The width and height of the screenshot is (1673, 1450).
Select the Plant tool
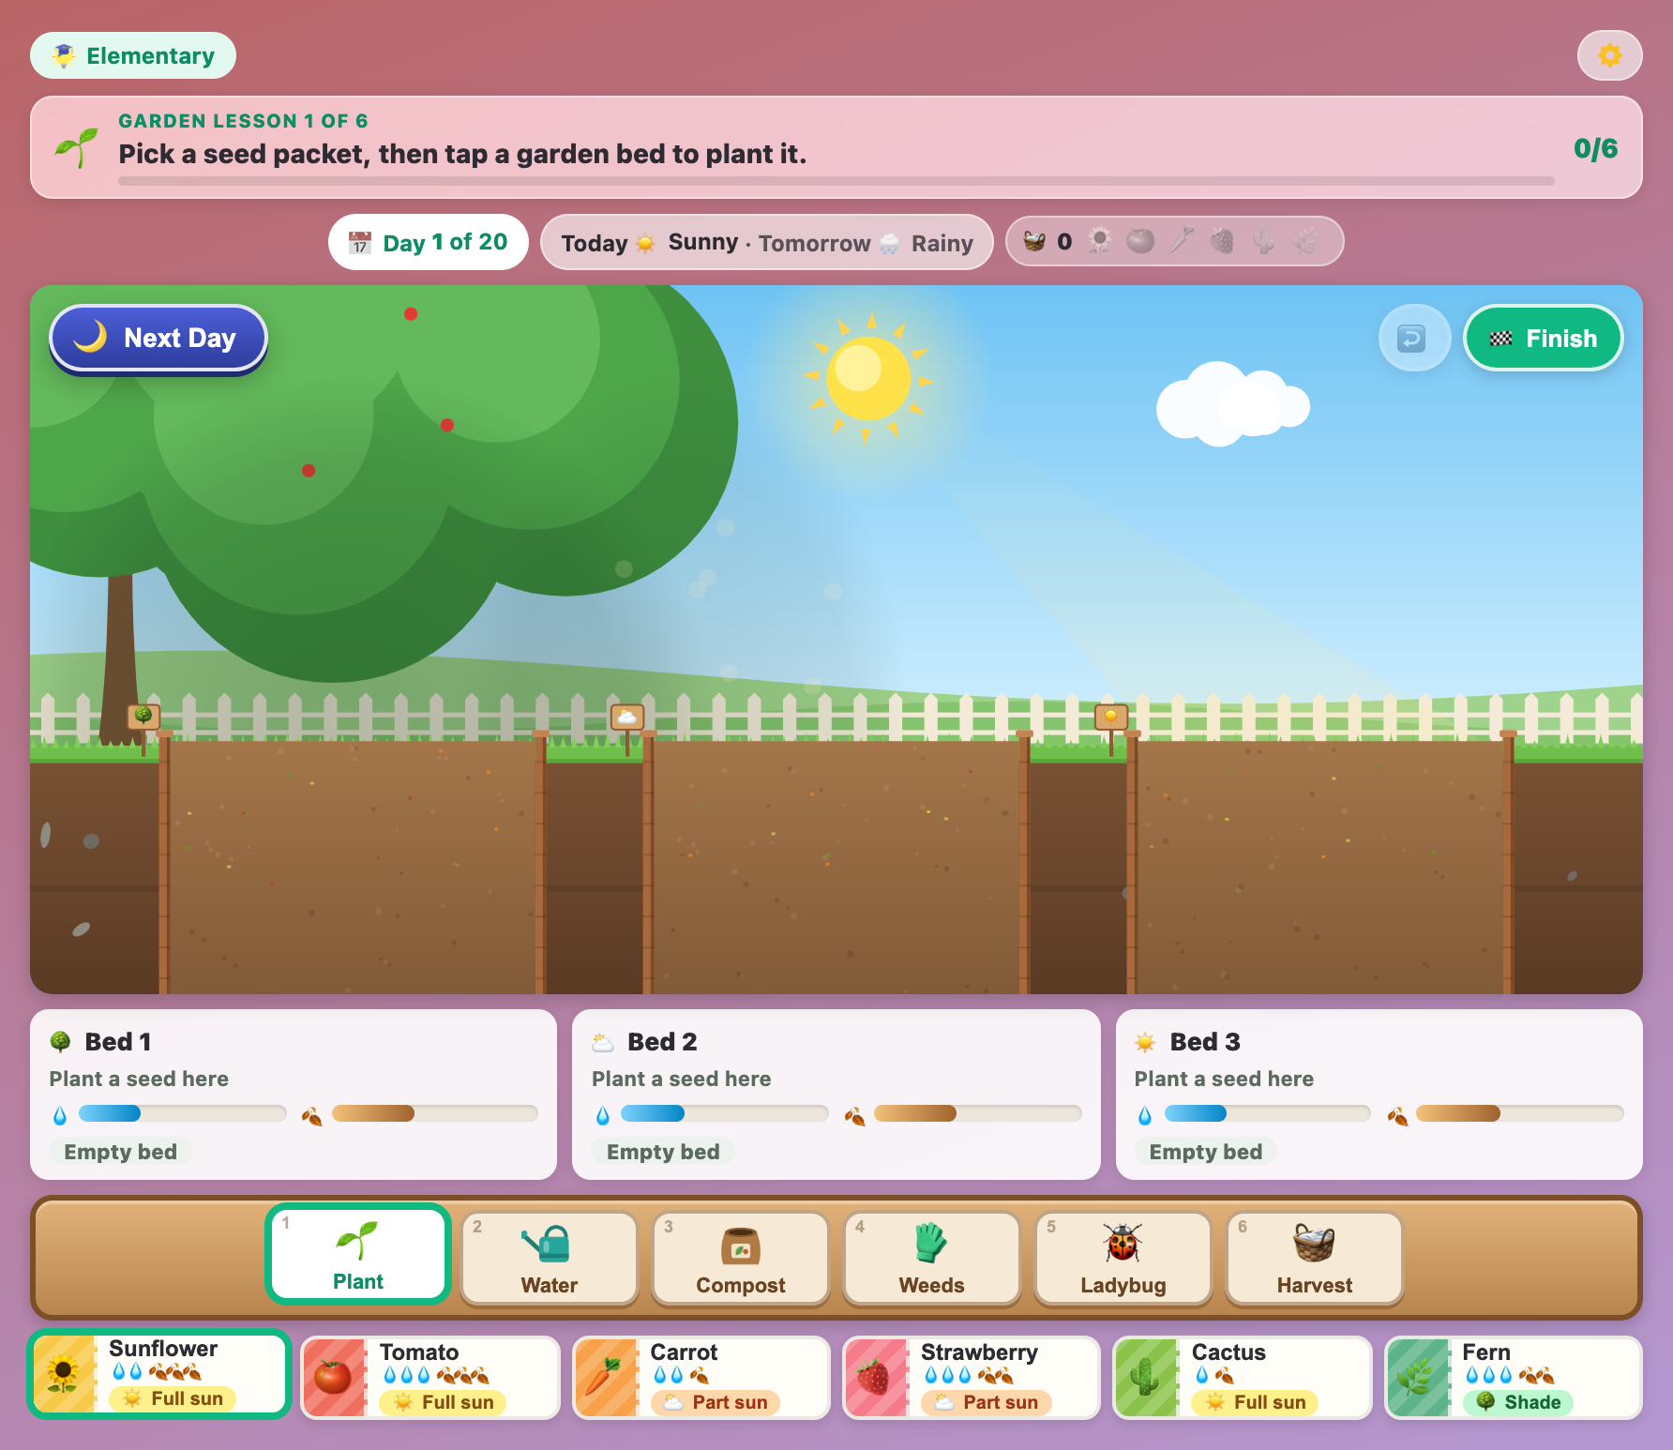[358, 1254]
